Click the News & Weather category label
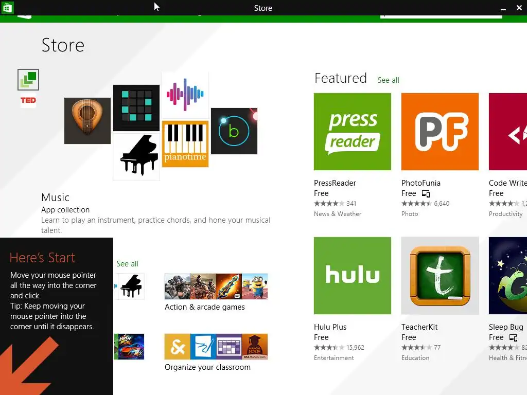 [x=338, y=214]
